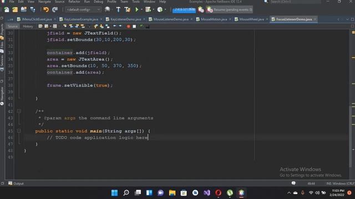Click the Previous Bookmark icon
The image size is (355, 199).
(96, 26)
